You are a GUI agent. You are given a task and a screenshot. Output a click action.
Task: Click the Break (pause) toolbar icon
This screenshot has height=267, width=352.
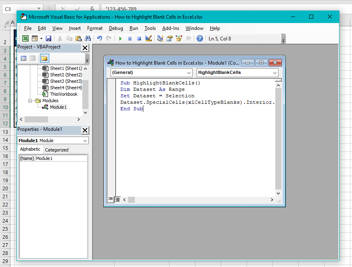(x=130, y=39)
